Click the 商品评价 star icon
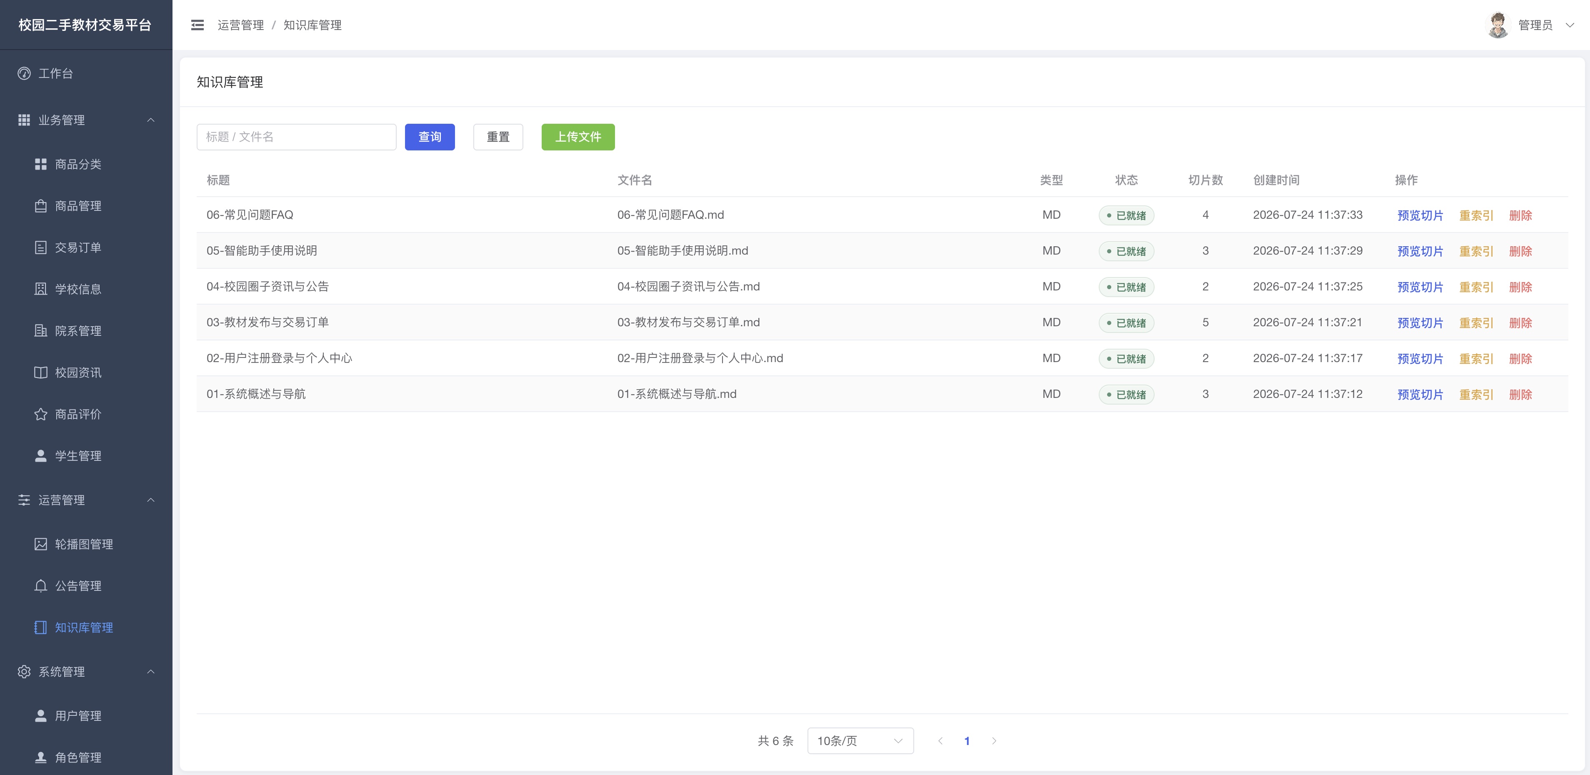The image size is (1590, 775). point(41,414)
